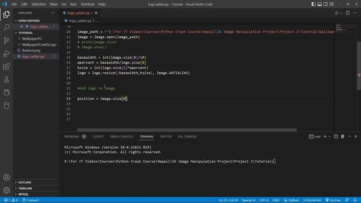Open the Edit menu
Image resolution: width=361 pixels, height=203 pixels.
(x=24, y=4)
